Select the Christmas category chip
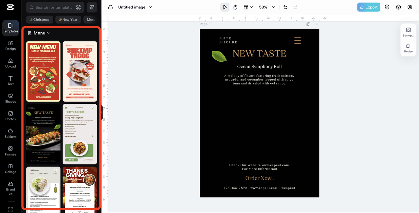This screenshot has height=213, width=419. pyautogui.click(x=40, y=20)
